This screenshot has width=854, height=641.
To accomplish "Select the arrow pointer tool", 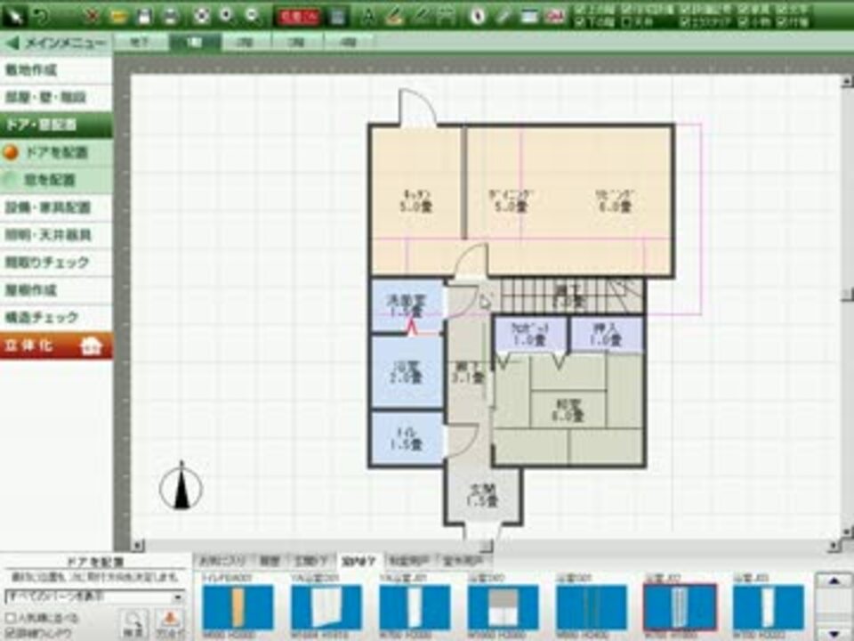I will 15,15.
